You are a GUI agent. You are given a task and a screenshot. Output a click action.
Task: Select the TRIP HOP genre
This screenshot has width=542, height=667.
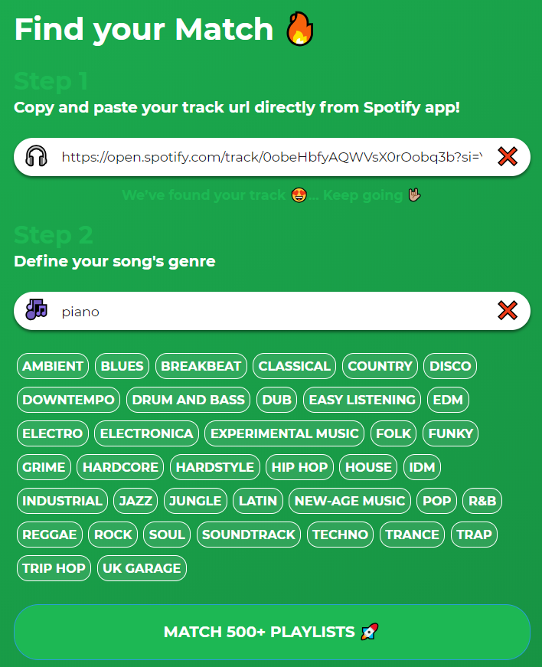[x=54, y=568]
